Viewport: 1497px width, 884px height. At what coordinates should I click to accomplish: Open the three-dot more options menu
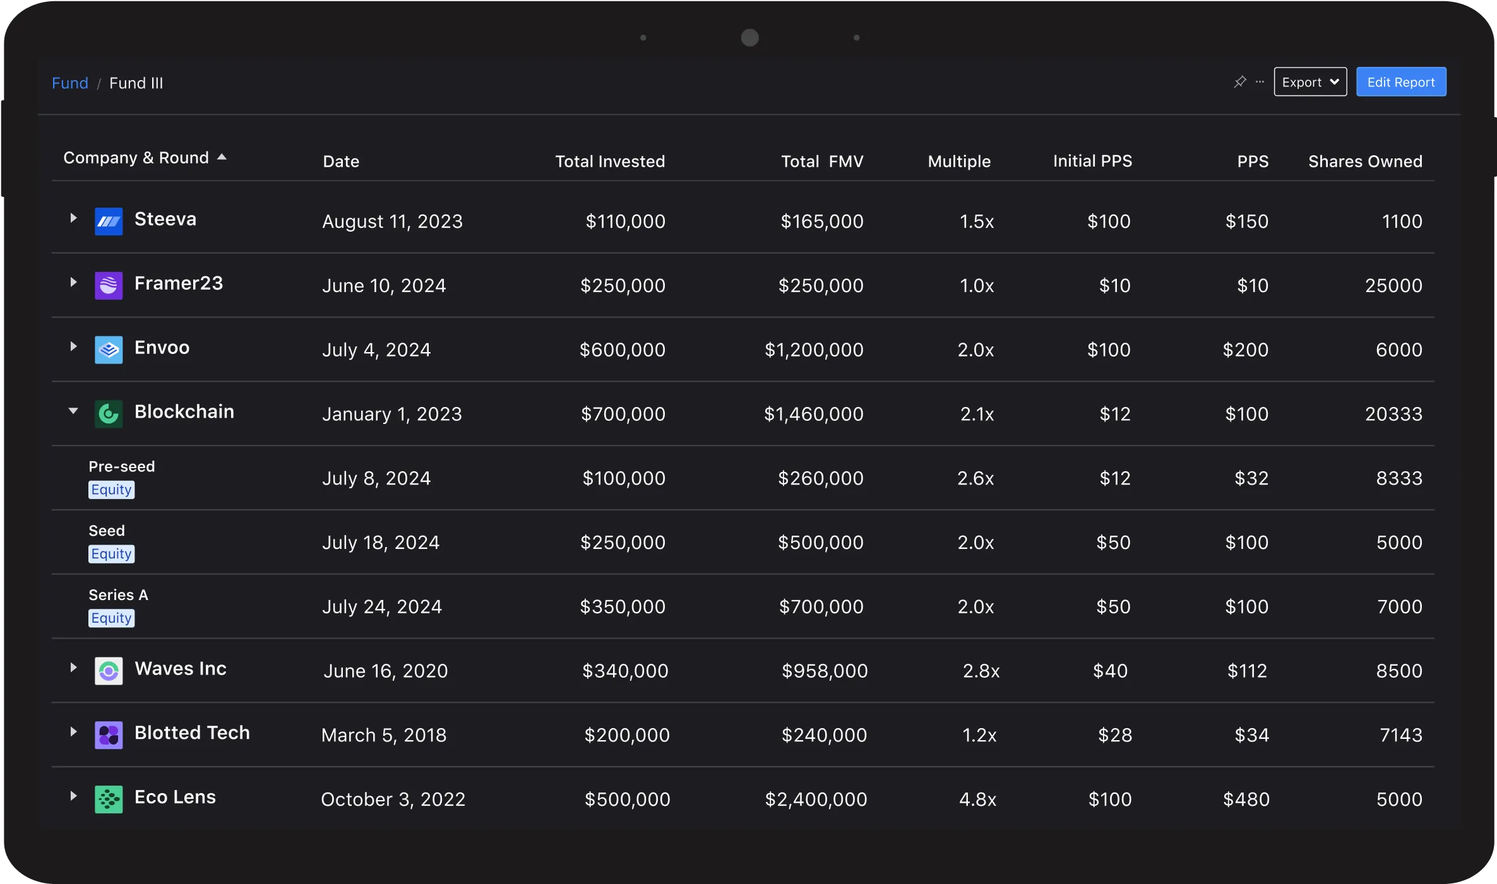pos(1260,82)
